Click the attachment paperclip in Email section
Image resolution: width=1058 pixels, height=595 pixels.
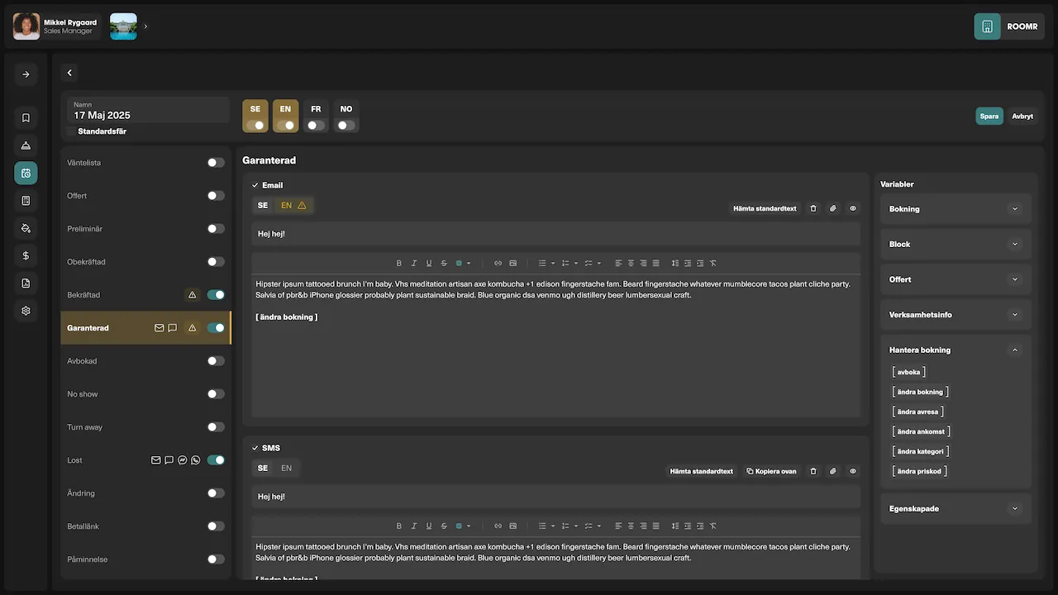click(x=832, y=208)
